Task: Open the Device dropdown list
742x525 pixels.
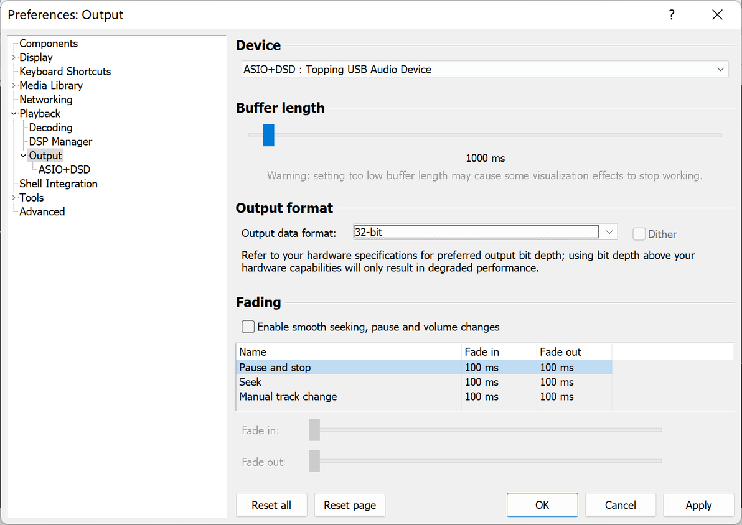Action: pyautogui.click(x=720, y=69)
